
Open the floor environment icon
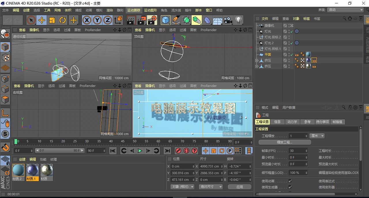[218, 20]
